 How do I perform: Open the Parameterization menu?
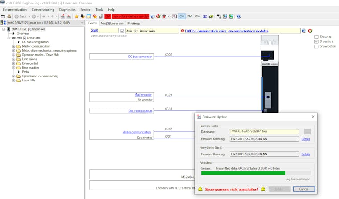tap(15, 10)
